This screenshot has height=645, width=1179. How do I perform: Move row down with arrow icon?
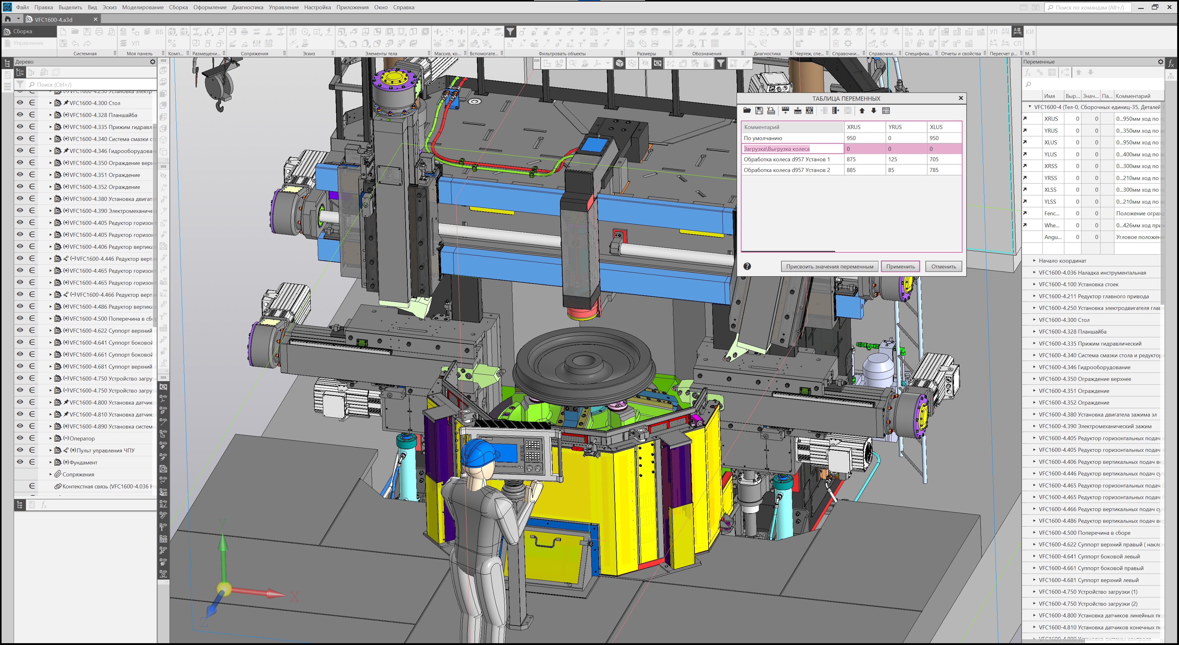click(x=873, y=110)
